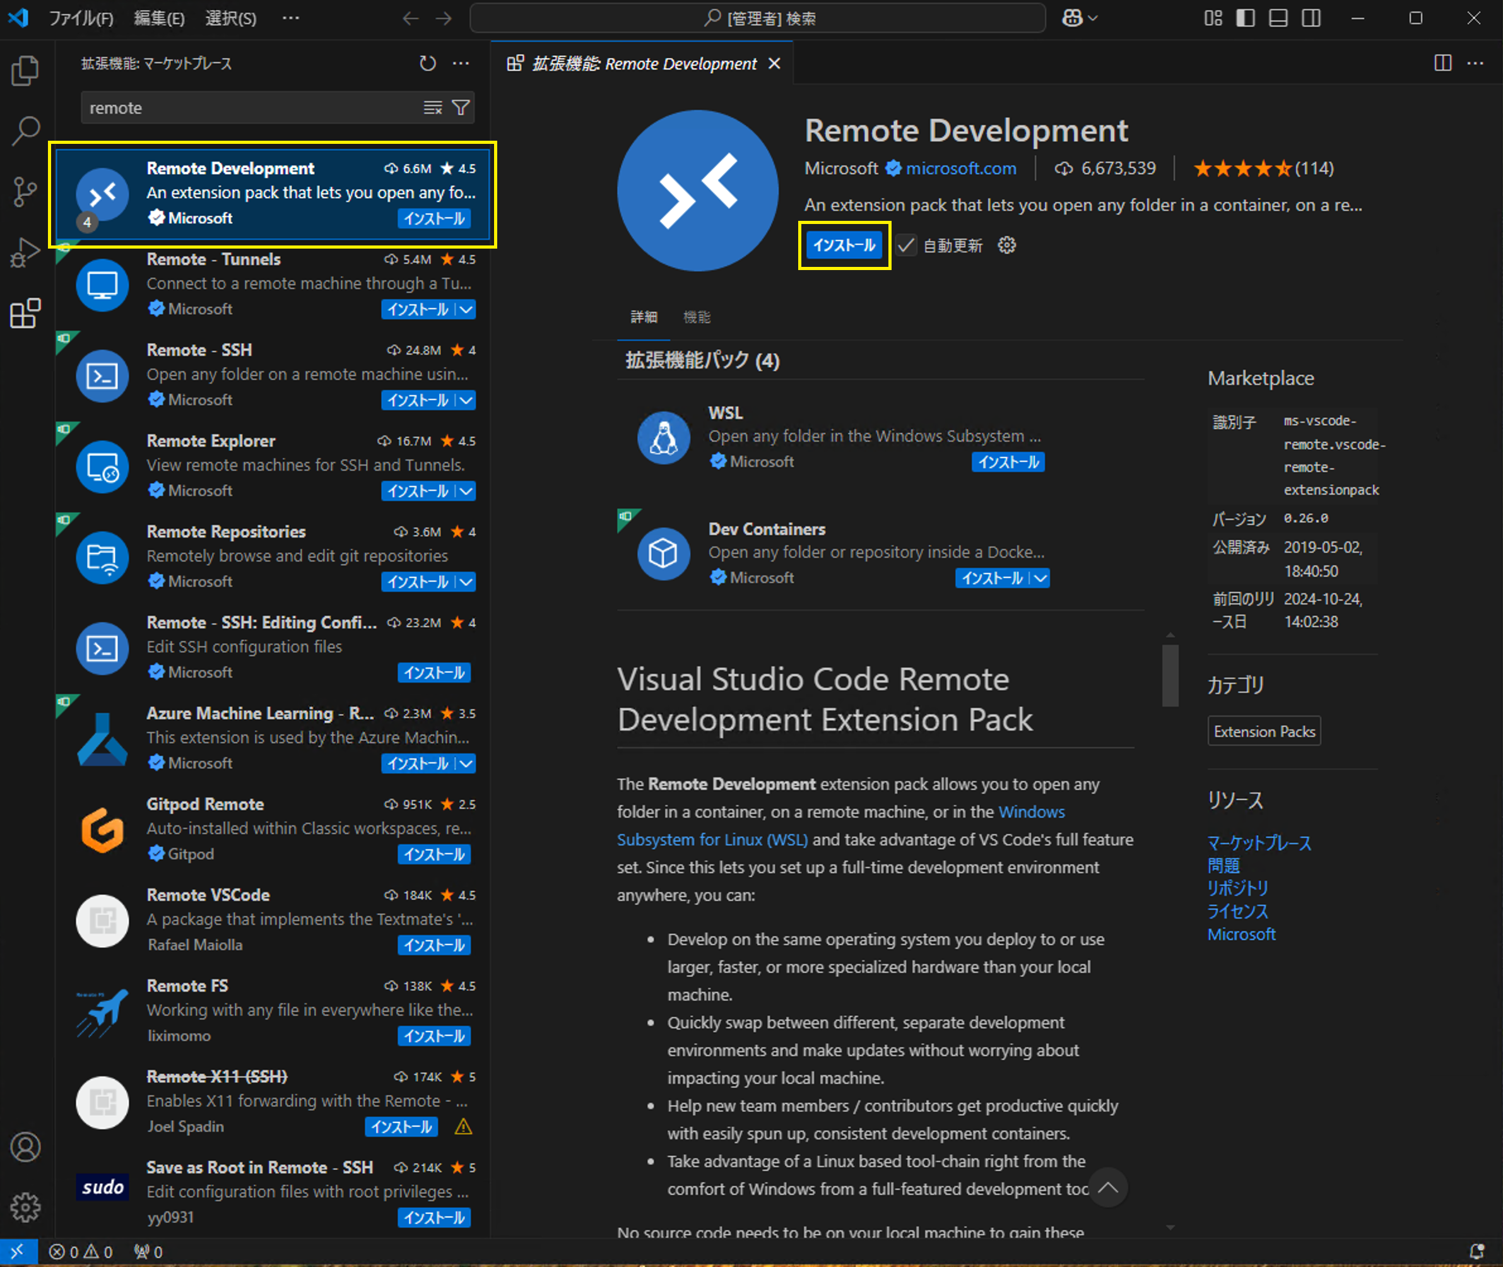Viewport: 1503px width, 1267px height.
Task: Open Manage gear in activity bar
Action: coord(25,1208)
